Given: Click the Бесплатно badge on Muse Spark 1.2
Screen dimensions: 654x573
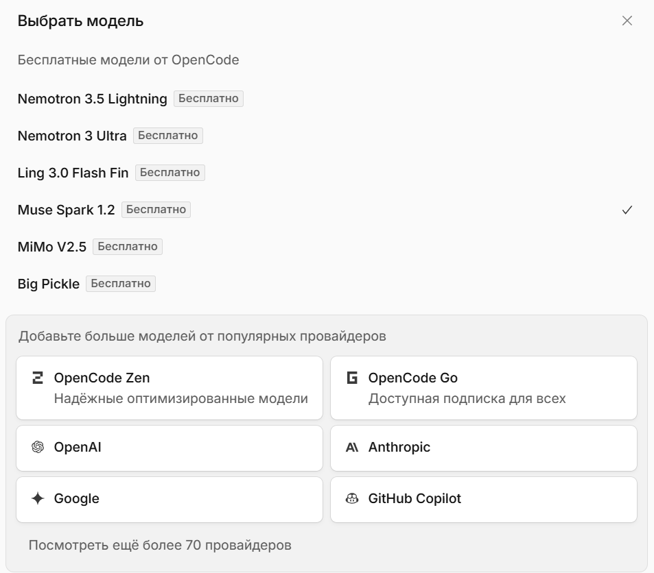Looking at the screenshot, I should tap(156, 210).
